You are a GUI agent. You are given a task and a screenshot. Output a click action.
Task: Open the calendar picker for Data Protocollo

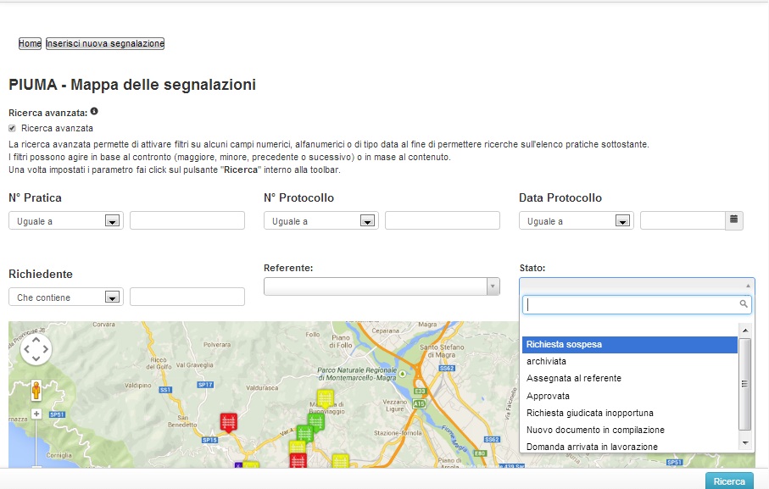click(x=733, y=220)
